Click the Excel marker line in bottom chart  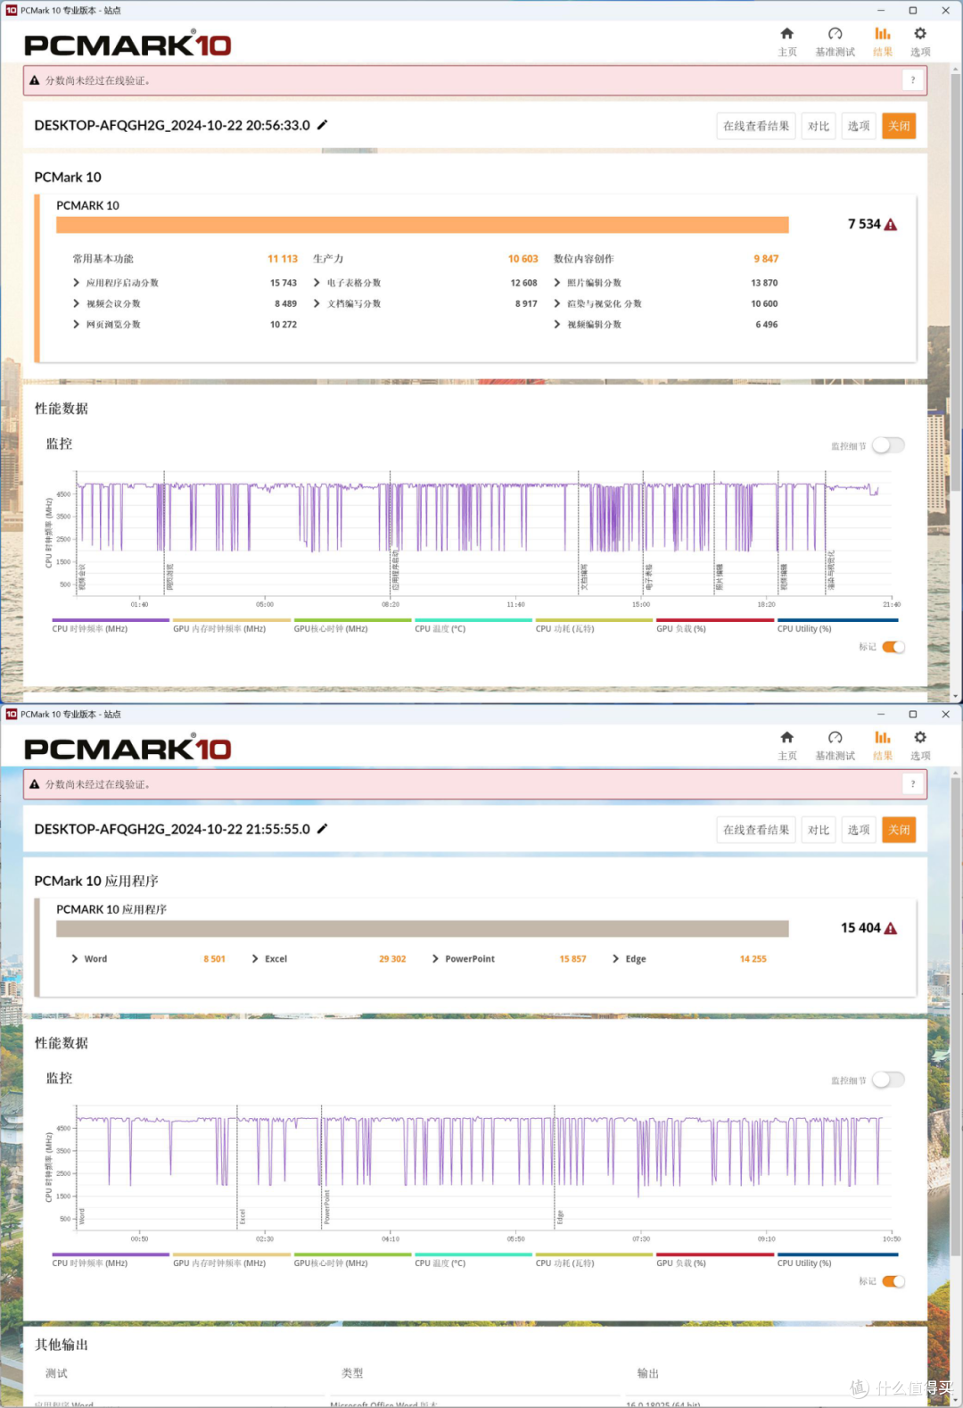coord(237,1167)
